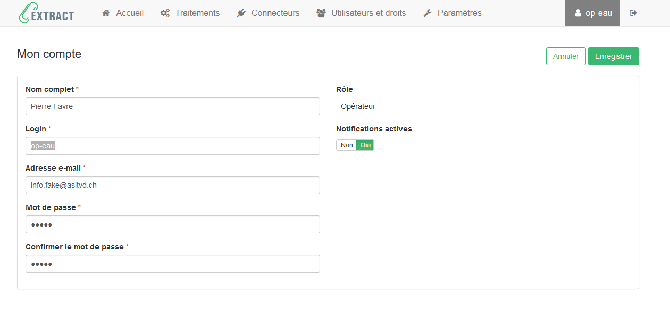Disable notifications by selecting Non
This screenshot has width=670, height=310.
(x=346, y=145)
